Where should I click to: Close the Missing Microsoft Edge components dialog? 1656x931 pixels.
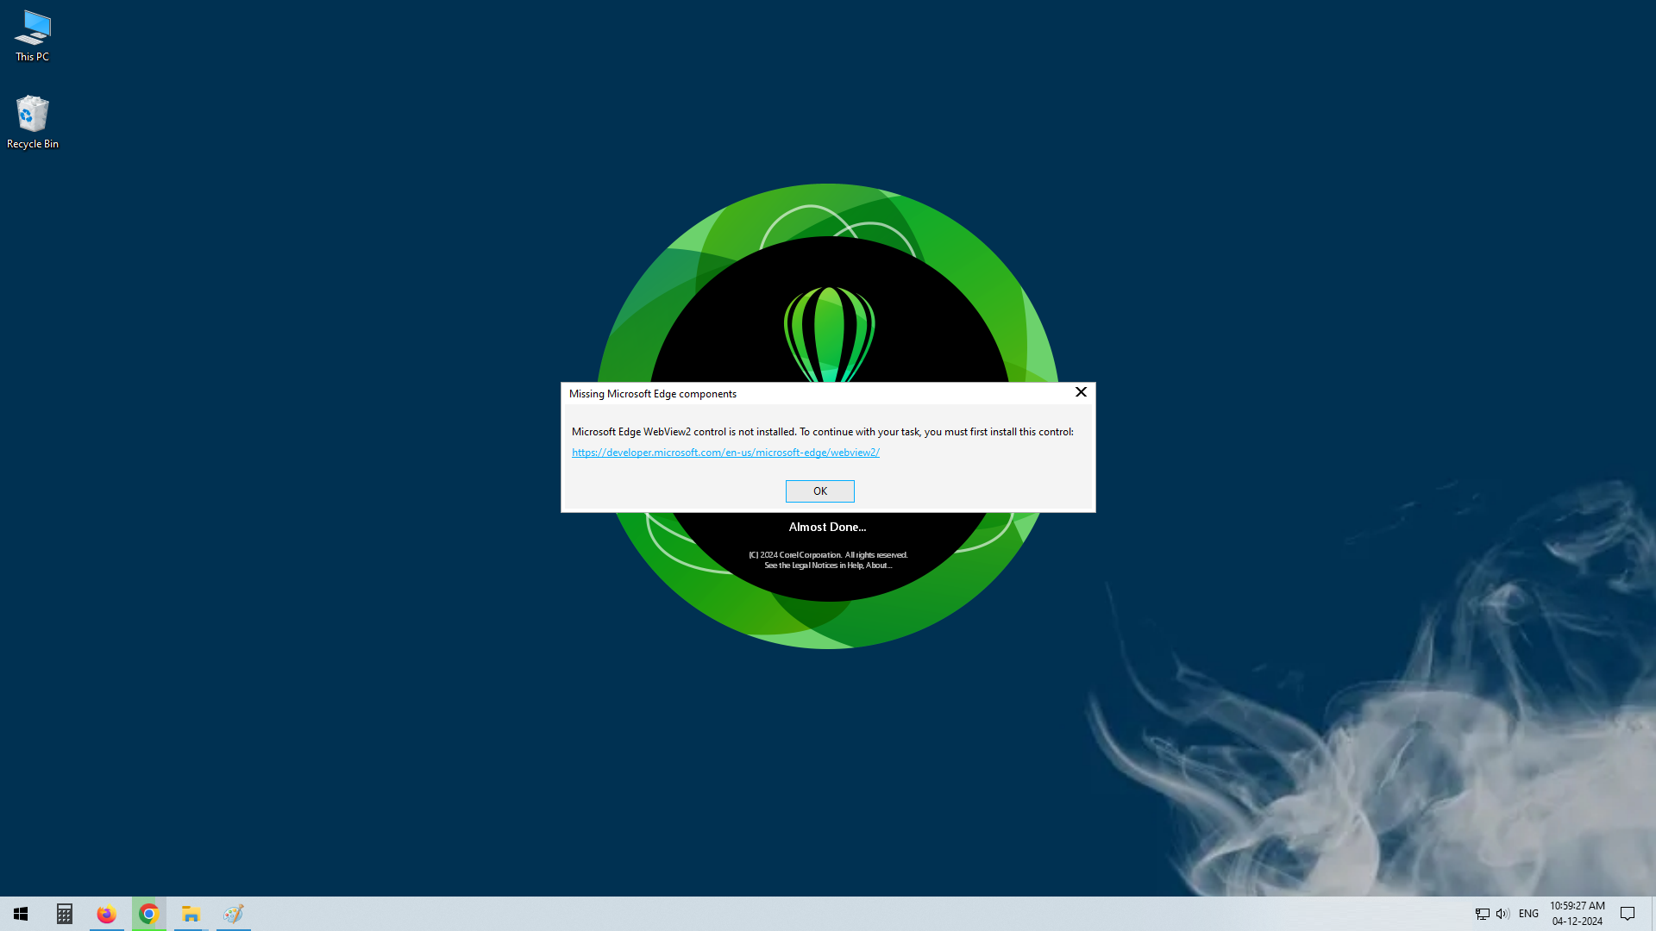(x=1081, y=392)
